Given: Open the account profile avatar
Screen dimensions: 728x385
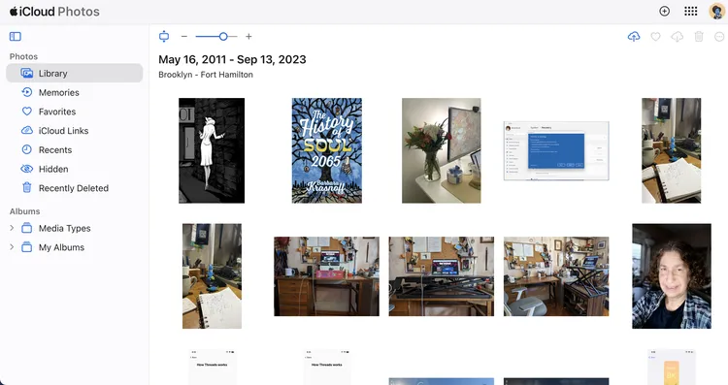Looking at the screenshot, I should pos(717,11).
